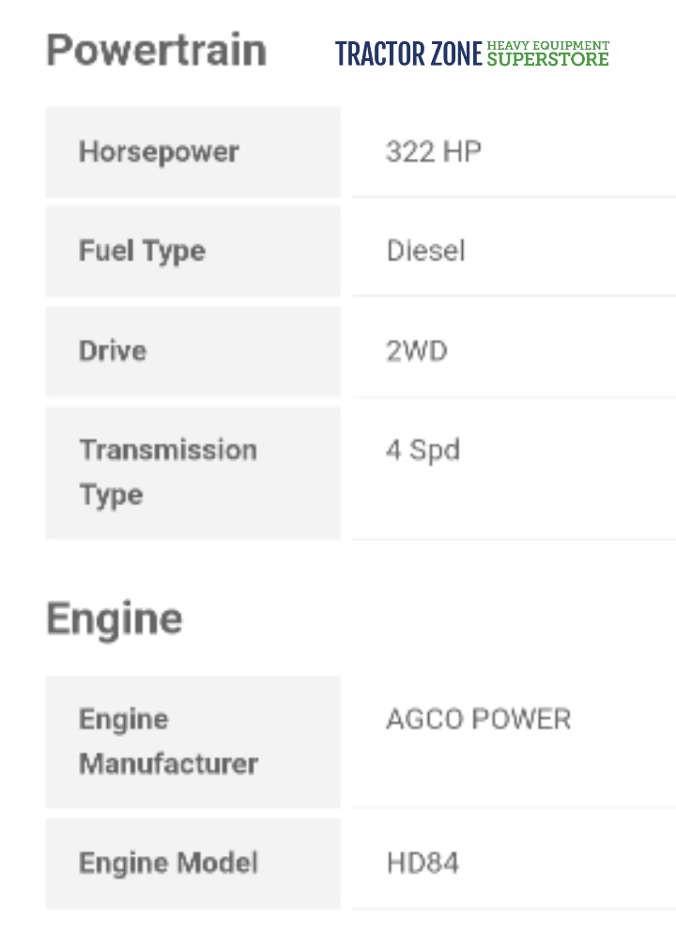Click the word Type below Transmission

point(111,495)
